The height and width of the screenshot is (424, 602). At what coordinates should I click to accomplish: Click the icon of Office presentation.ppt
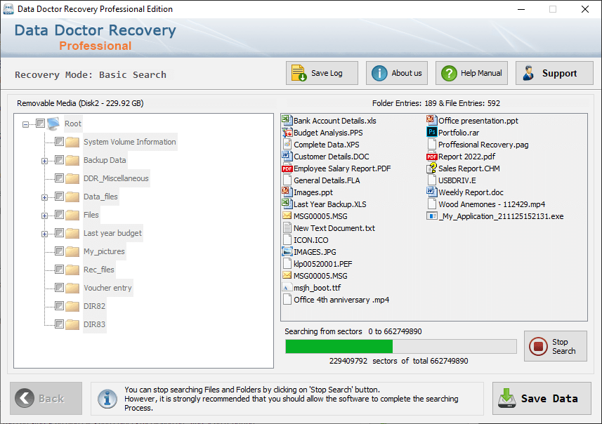coord(431,121)
